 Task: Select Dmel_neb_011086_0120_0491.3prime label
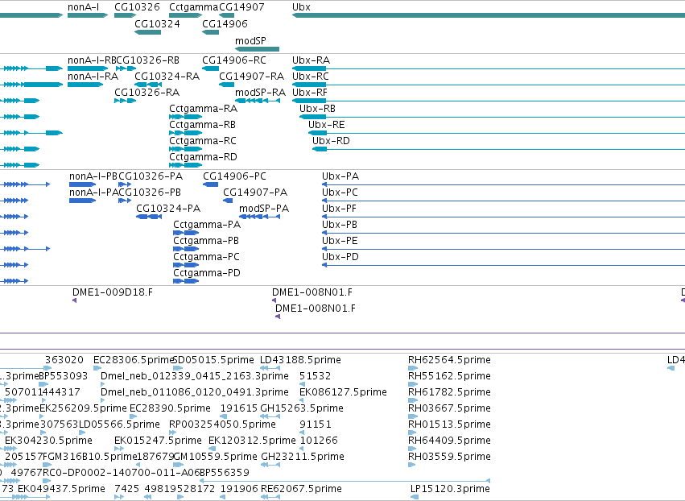[195, 392]
